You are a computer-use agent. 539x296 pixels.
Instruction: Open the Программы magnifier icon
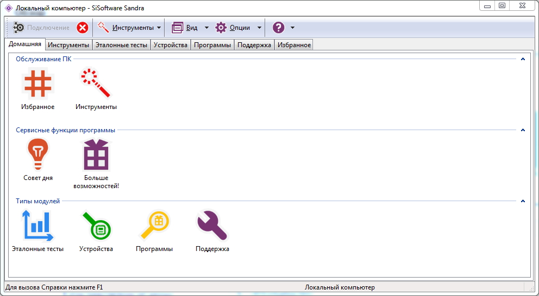pos(154,226)
